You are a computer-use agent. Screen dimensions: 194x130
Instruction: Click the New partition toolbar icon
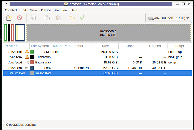point(9,18)
